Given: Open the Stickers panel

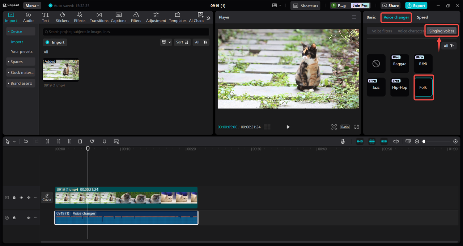Looking at the screenshot, I should pos(63,17).
